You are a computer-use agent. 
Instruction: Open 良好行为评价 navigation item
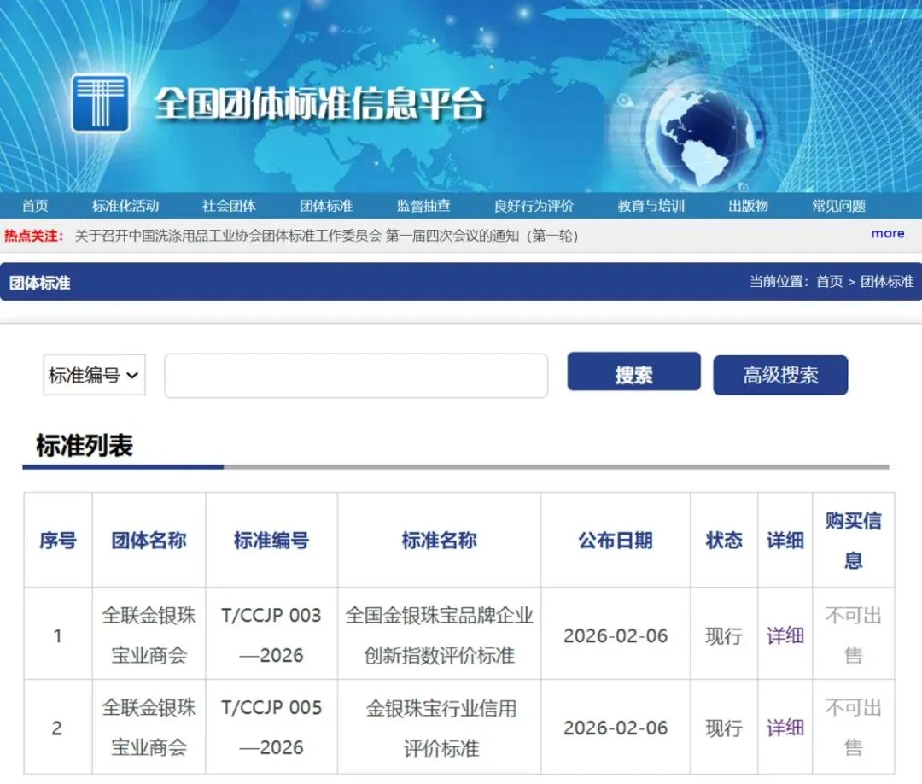click(534, 206)
